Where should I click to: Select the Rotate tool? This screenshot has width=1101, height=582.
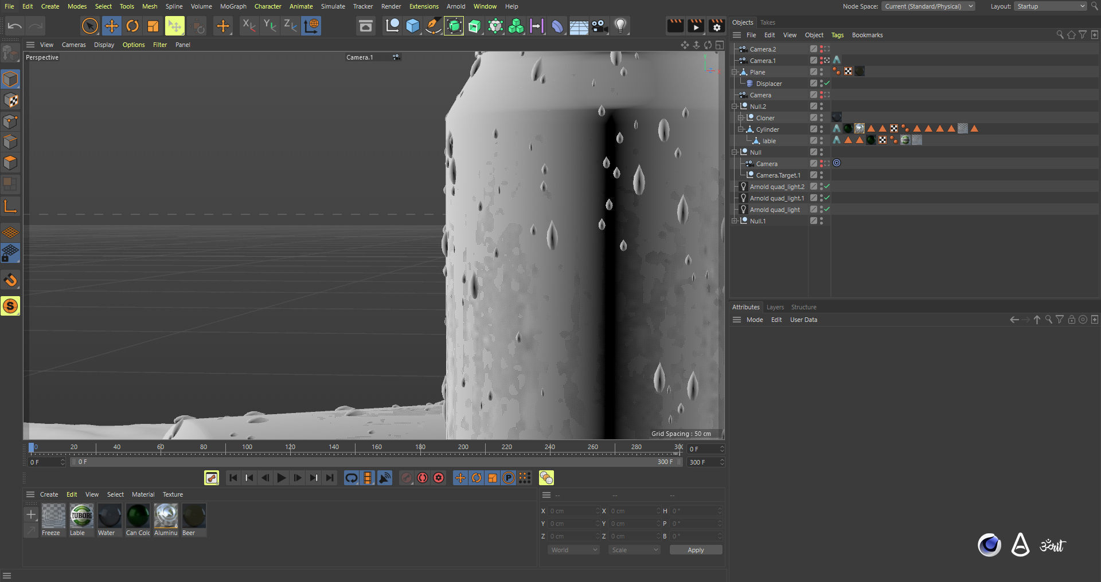132,26
